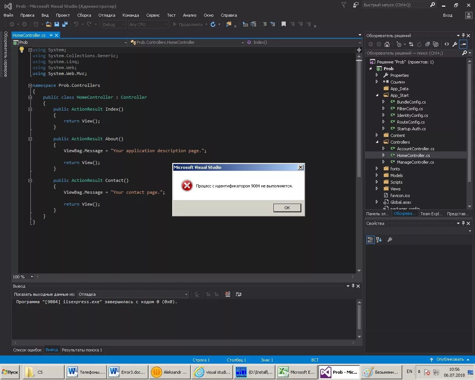Image resolution: width=475 pixels, height=380 pixels.
Task: Click the Solution Explorer search magnifier icon
Action: [464, 53]
